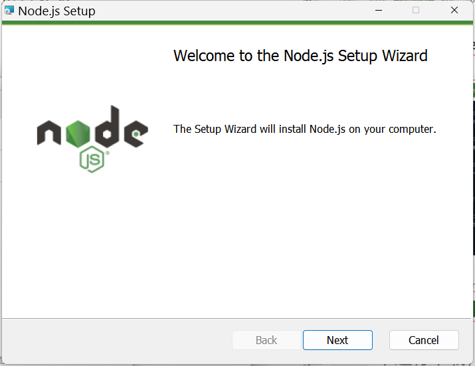The height and width of the screenshot is (366, 475).
Task: Click the installer icon in the title bar
Action: pos(9,11)
